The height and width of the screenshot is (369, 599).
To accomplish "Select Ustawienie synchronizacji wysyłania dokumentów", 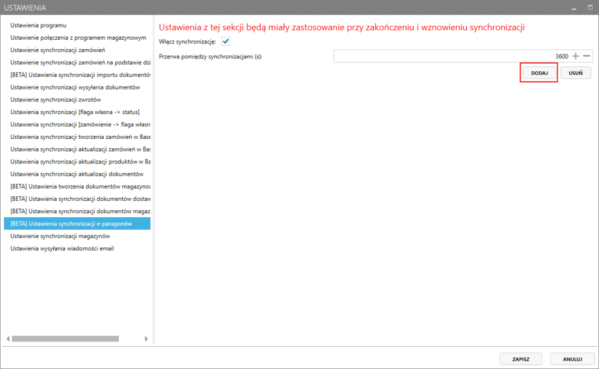I will pos(75,87).
